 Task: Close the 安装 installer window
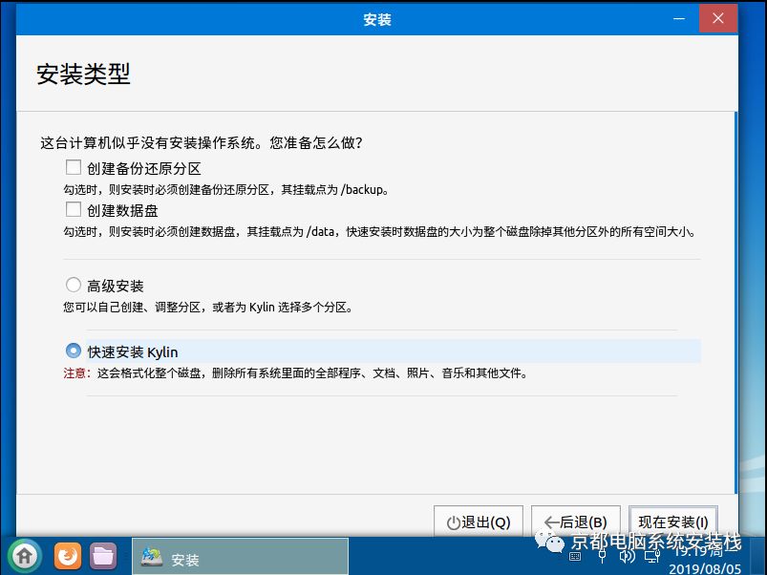[x=718, y=18]
